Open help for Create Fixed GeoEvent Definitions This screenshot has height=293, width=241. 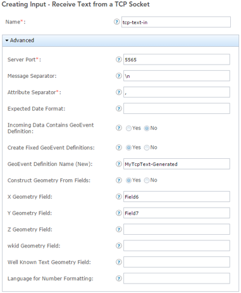[x=119, y=147]
